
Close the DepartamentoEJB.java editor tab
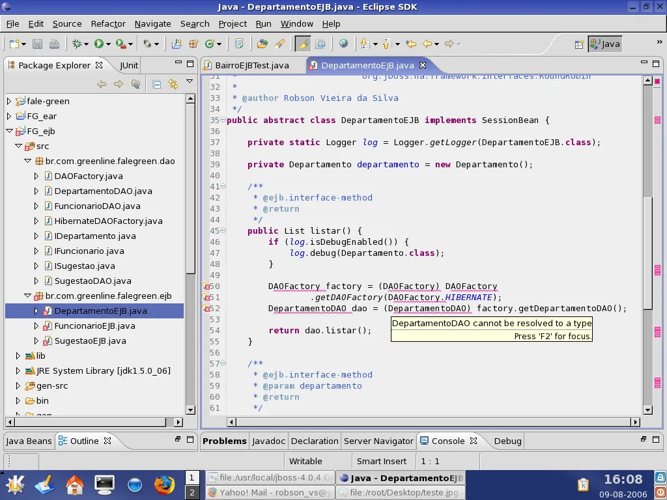[x=422, y=65]
